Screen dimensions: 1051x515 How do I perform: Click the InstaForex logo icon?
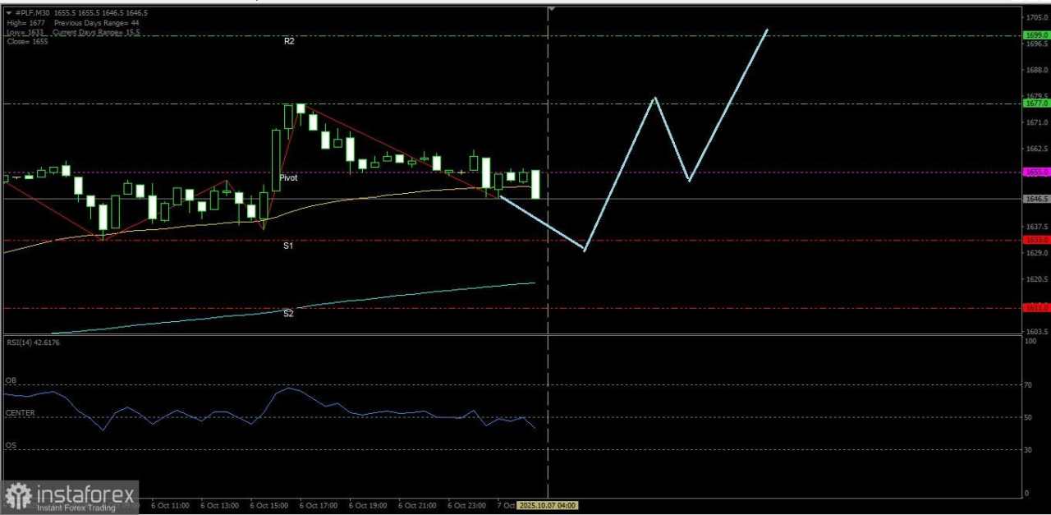tap(18, 495)
